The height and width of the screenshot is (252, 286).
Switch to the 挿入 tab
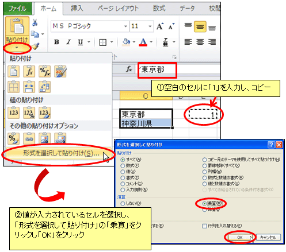pos(77,9)
